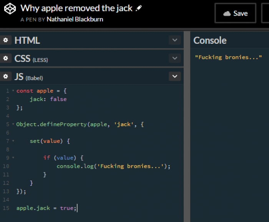
Task: Edit pen title with pencil icon
Action: (139, 8)
